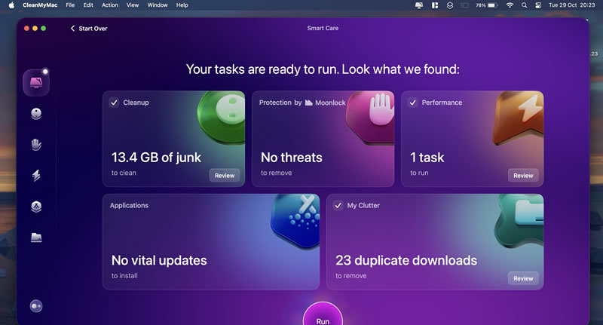Open the CleanMyMac menu
Image resolution: width=603 pixels, height=325 pixels.
pyautogui.click(x=40, y=5)
